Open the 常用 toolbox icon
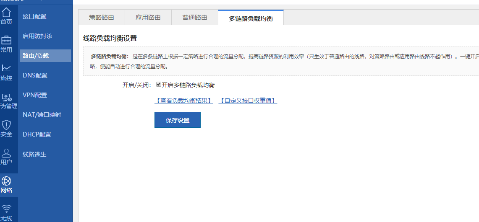479x222 pixels. click(6, 40)
